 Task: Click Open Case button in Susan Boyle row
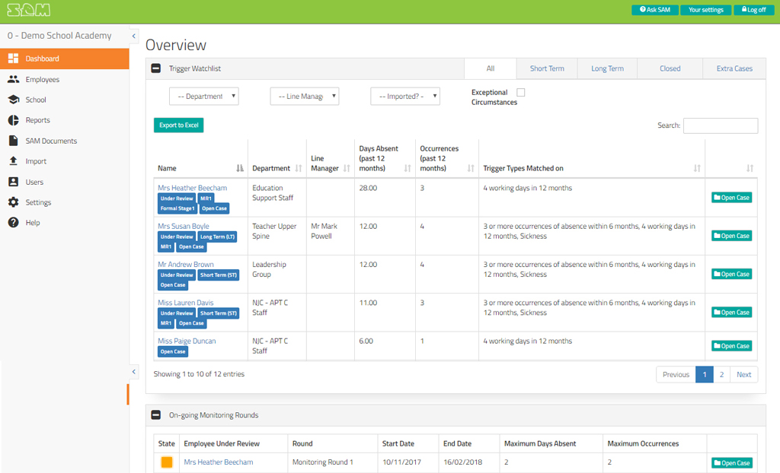pos(731,236)
